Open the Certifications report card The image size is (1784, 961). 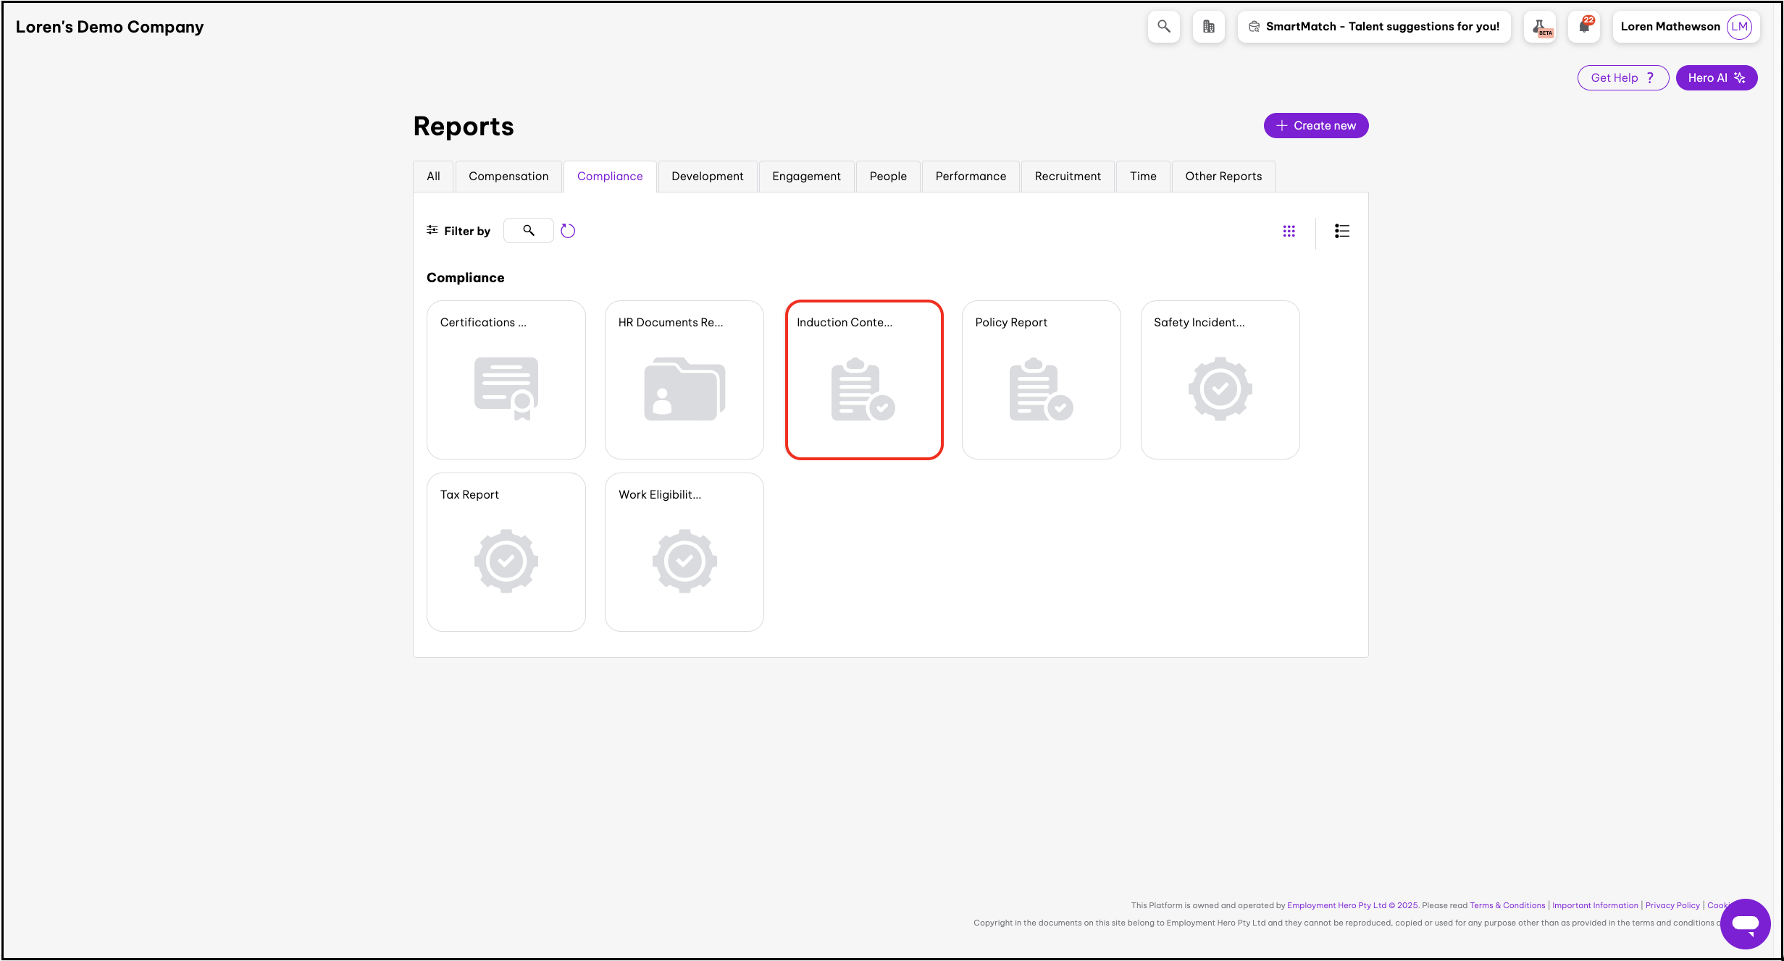(506, 380)
